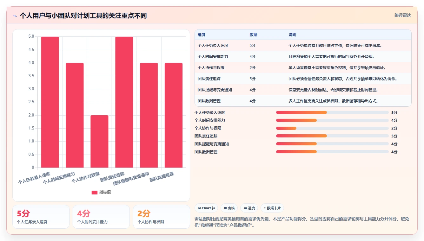Click the 数据 column header
424x241 pixels.
pyautogui.click(x=253, y=35)
